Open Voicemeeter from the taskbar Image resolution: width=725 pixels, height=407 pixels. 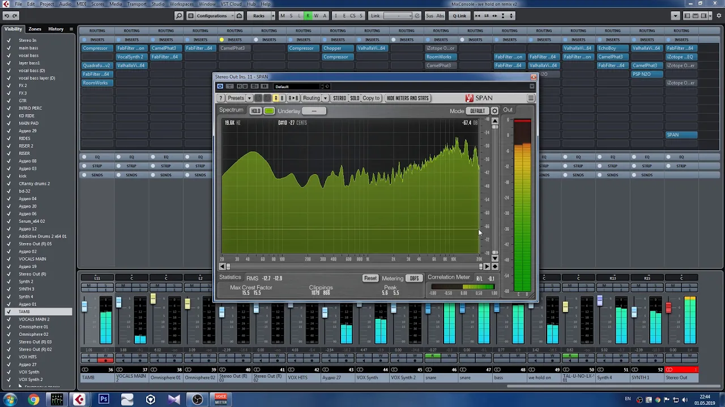[221, 400]
